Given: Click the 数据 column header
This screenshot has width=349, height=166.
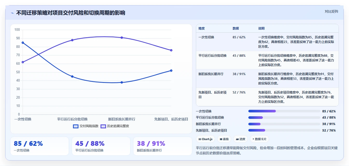Looking at the screenshot, I should 236,28.
